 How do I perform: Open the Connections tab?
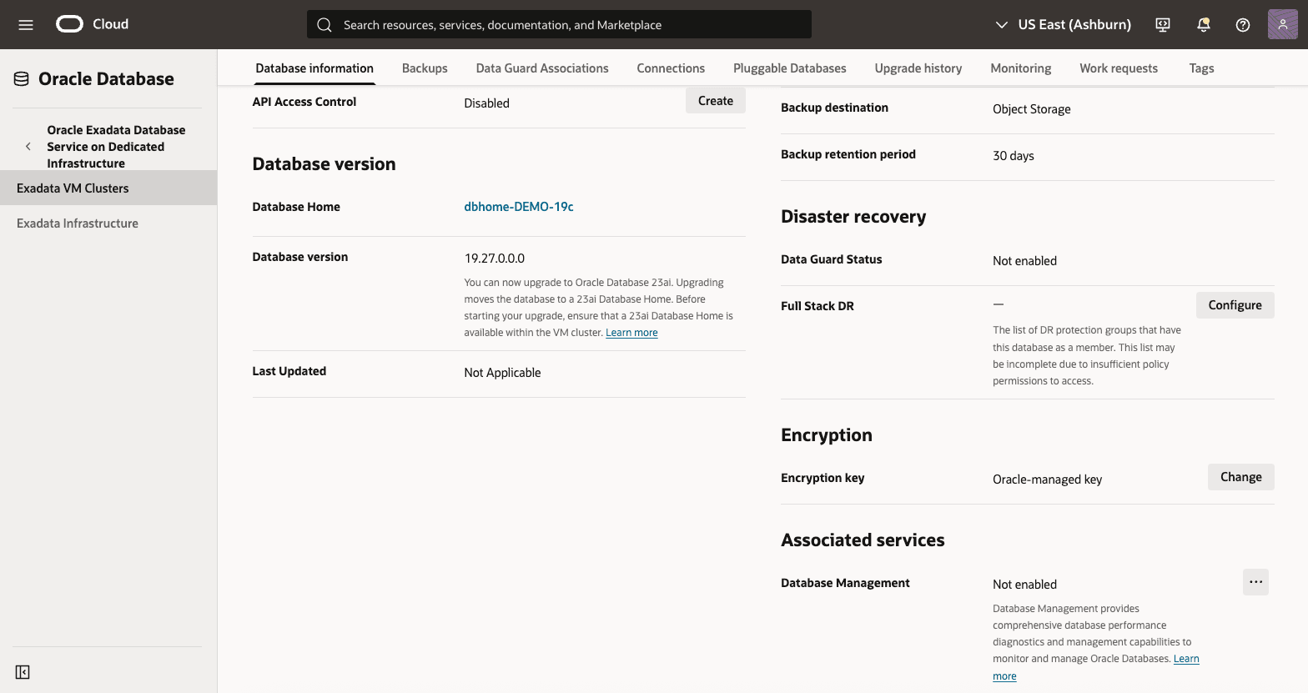pos(671,68)
